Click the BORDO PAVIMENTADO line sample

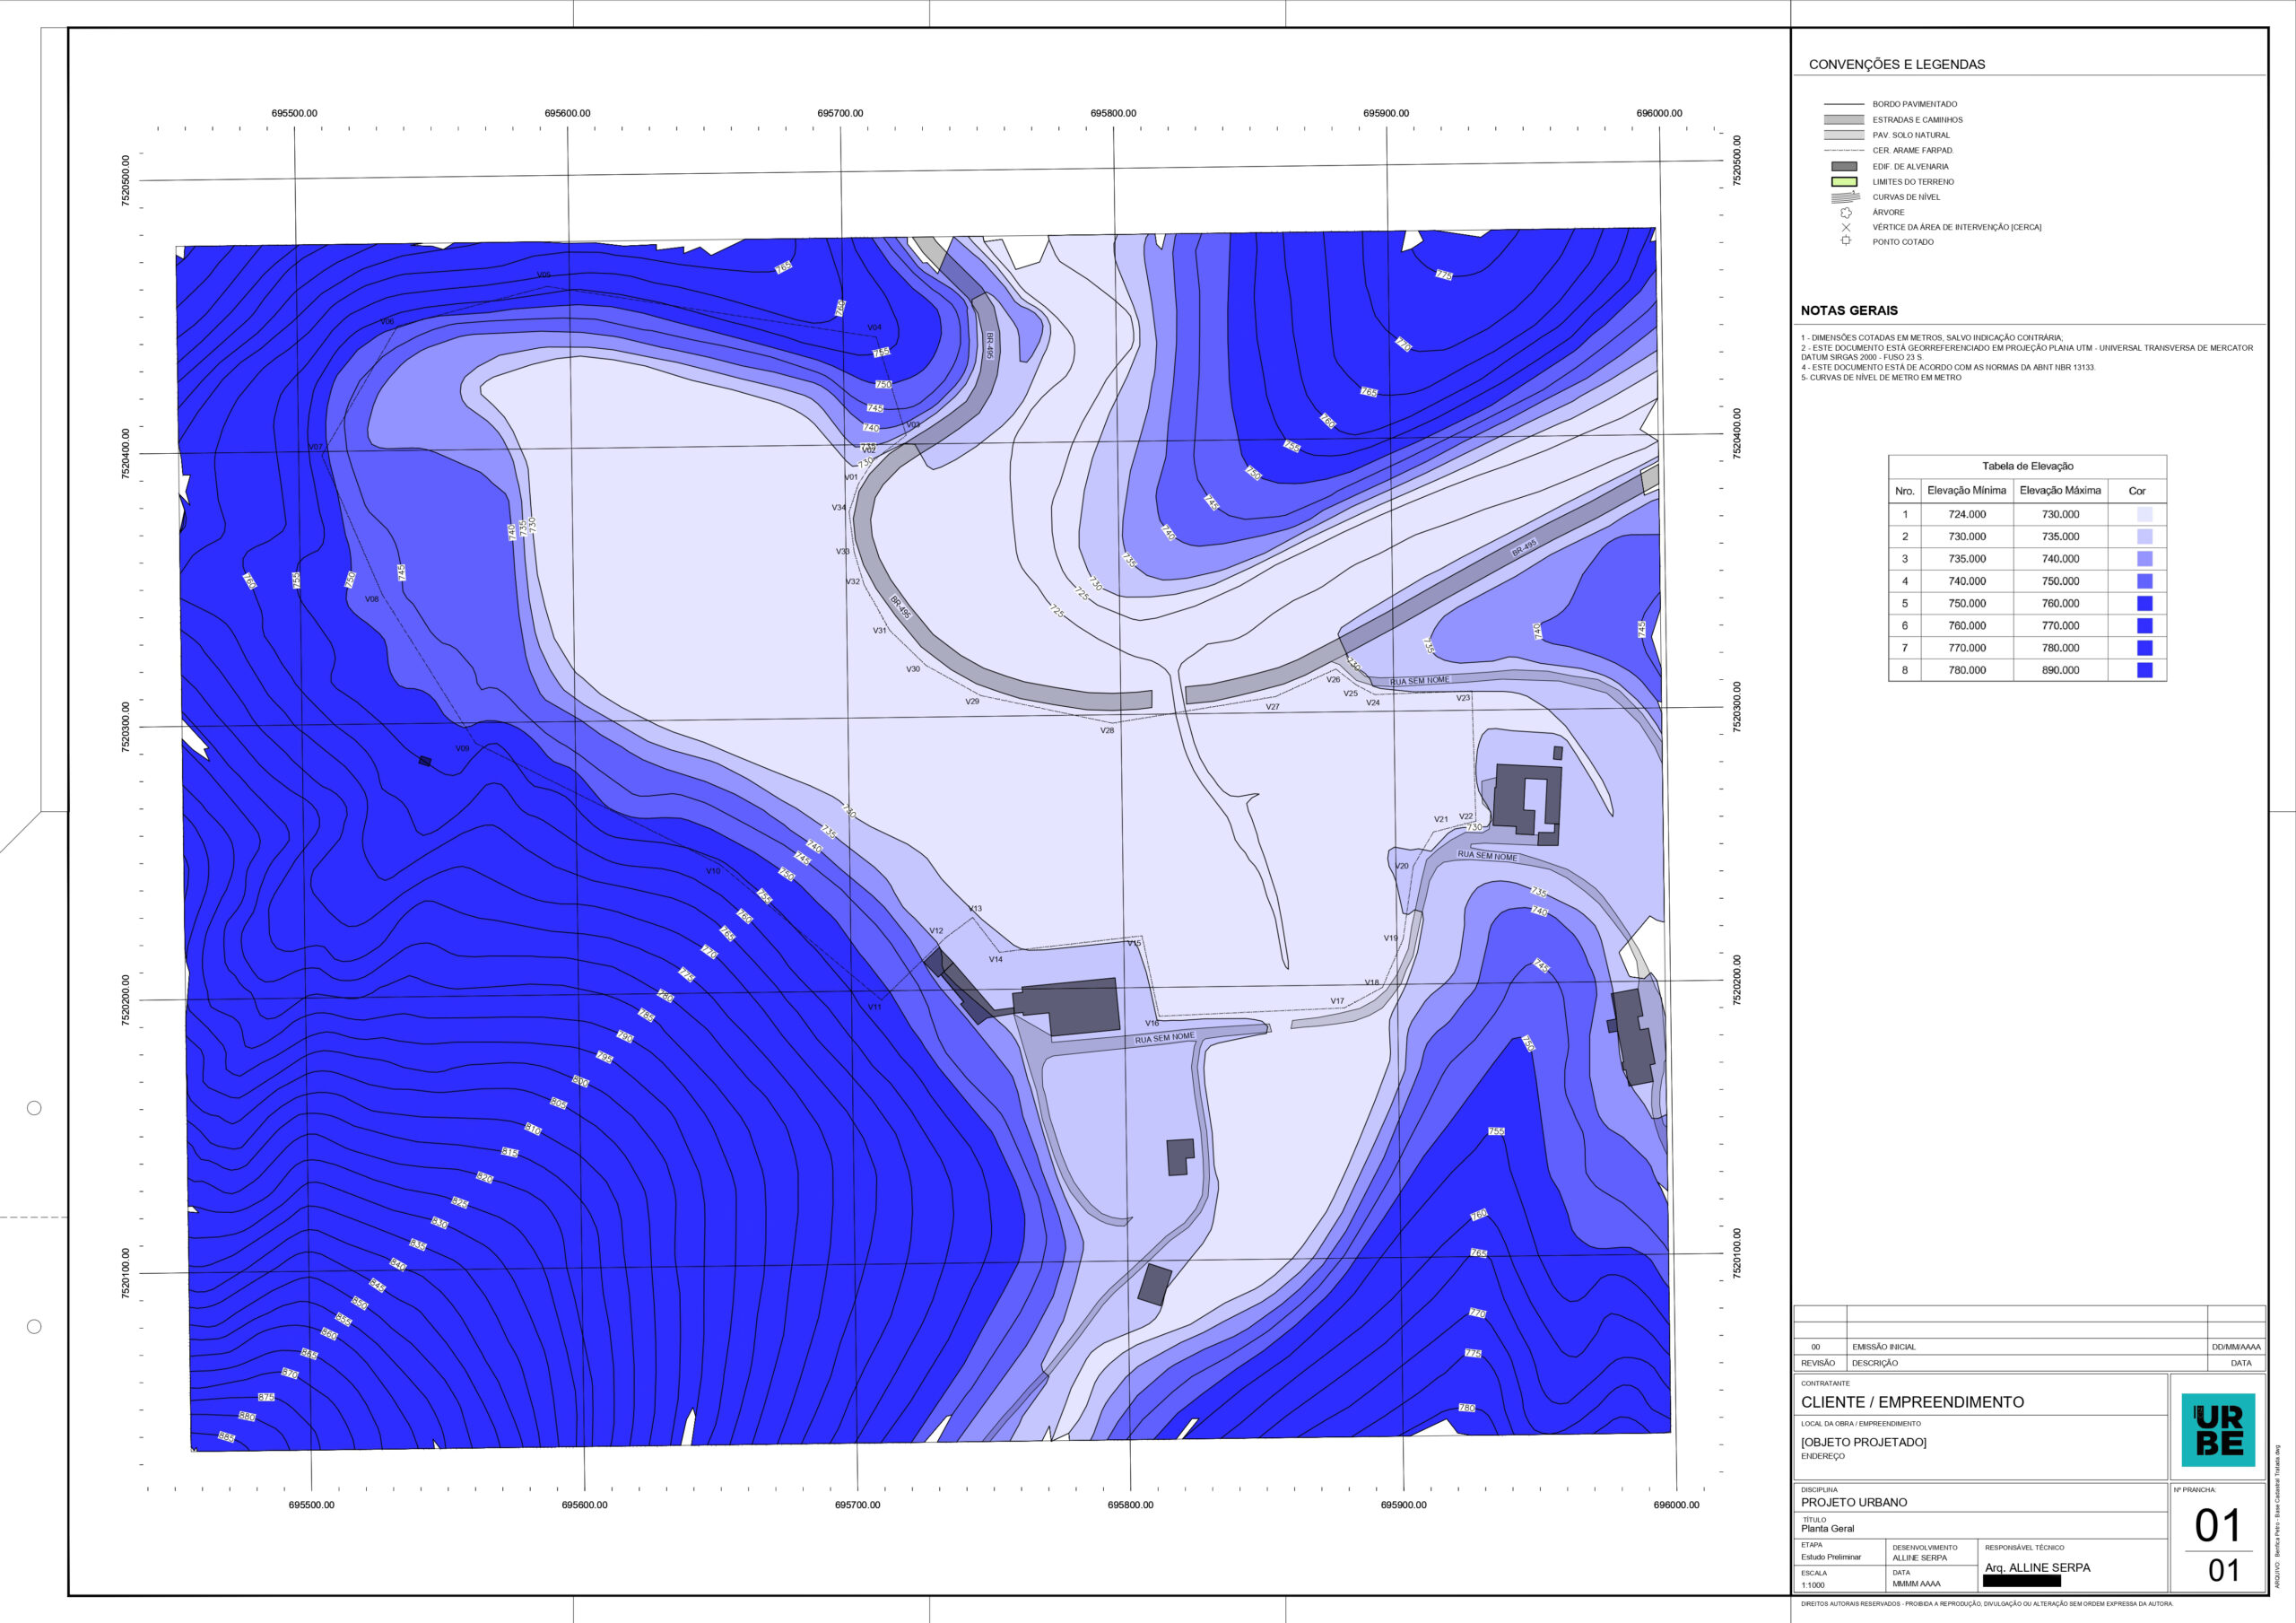click(1844, 104)
